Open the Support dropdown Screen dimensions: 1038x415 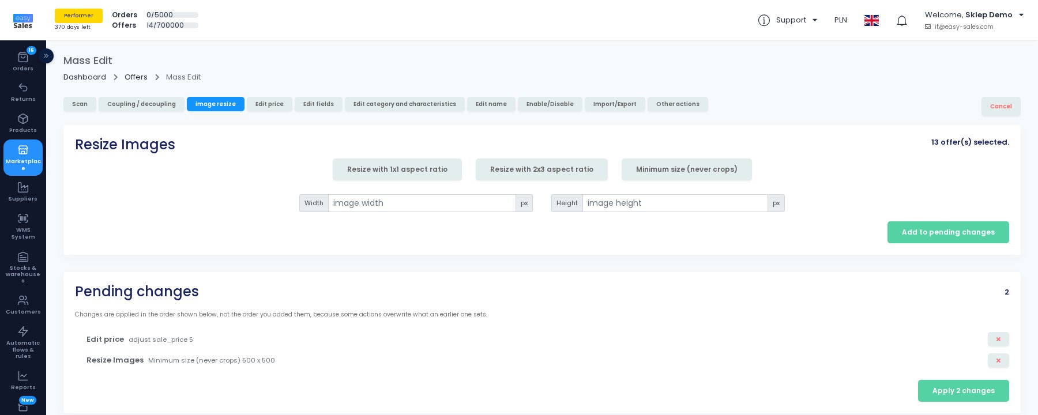797,20
